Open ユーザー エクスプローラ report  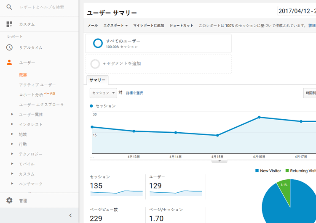[x=41, y=105]
